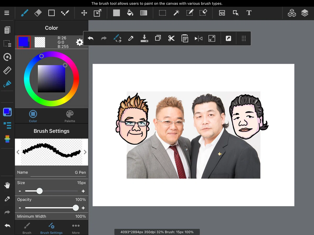Select the Hand pan tool

[7, 185]
